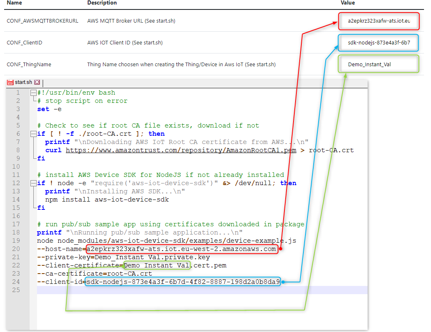Screen dimensions: 431x332
Task: Select the start.sh file tab
Action: (23, 82)
